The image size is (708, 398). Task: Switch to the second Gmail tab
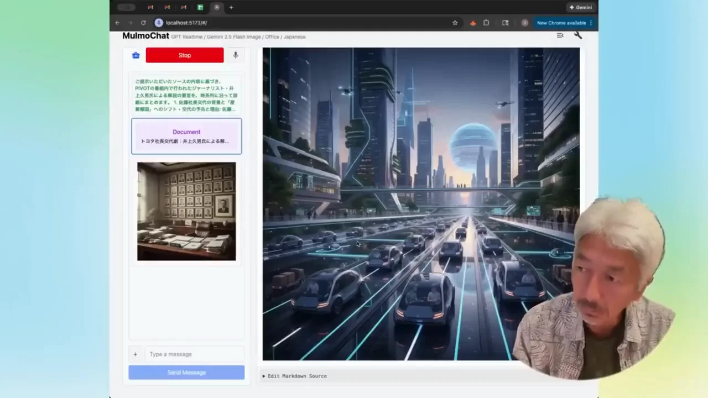167,7
